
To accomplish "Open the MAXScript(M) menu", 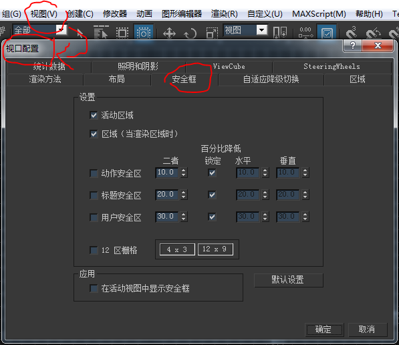I will click(319, 14).
